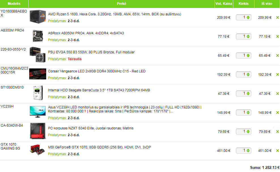
Task: Open EVGA 550 B3 power supply image
Action: tap(38, 55)
